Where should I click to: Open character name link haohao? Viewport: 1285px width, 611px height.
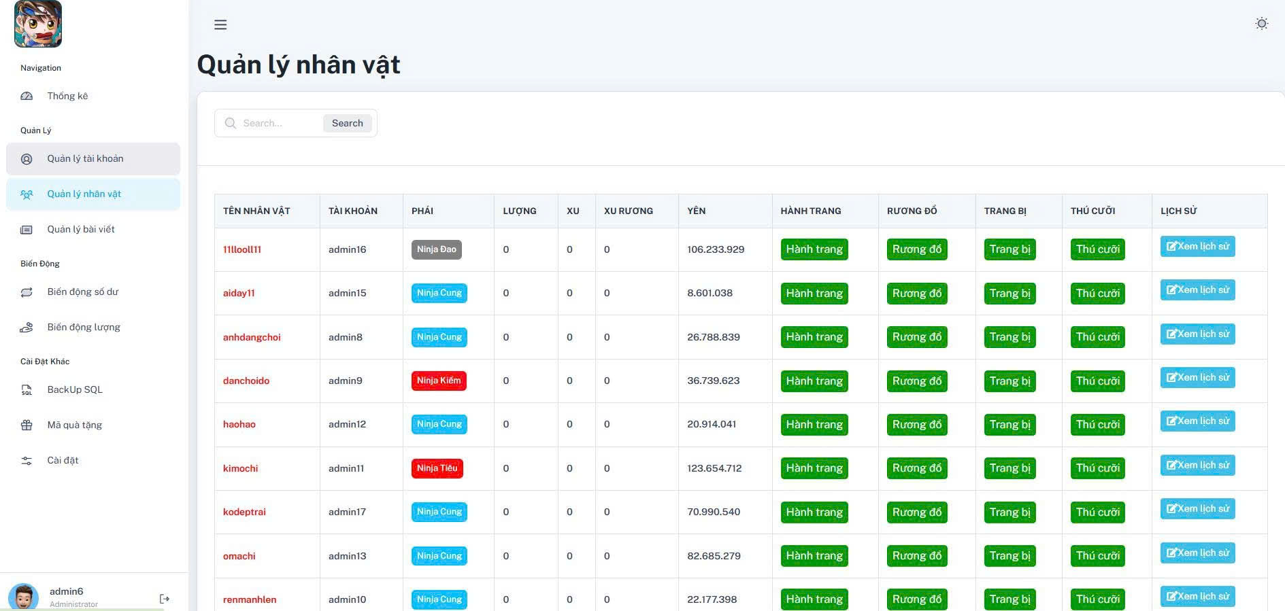point(239,424)
